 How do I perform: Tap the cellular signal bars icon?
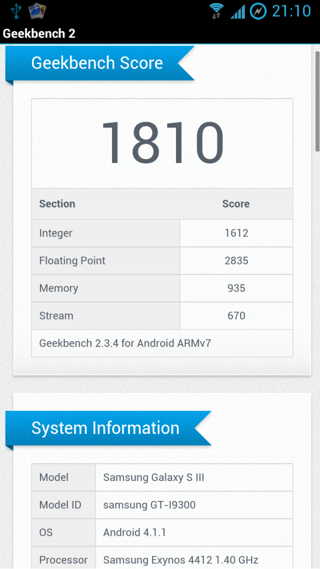pyautogui.click(x=237, y=11)
